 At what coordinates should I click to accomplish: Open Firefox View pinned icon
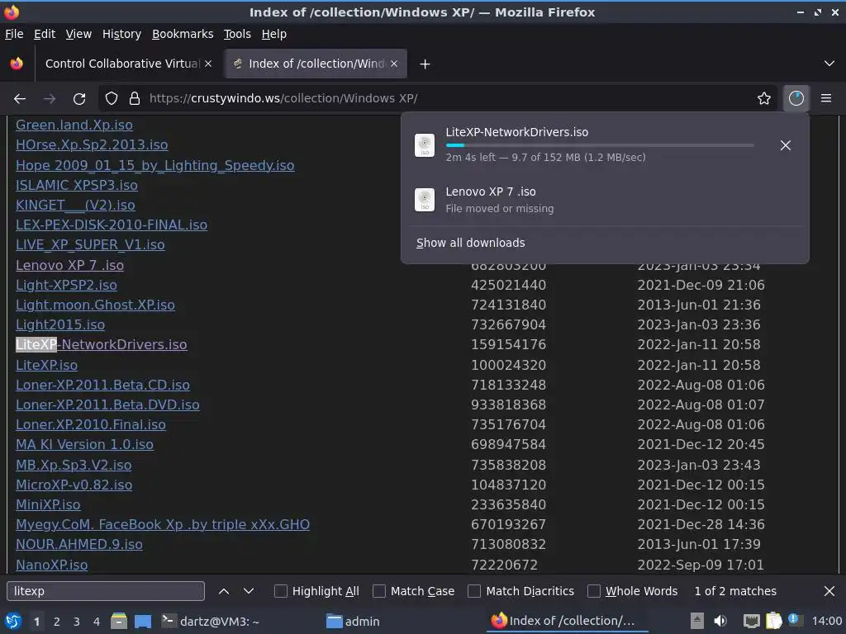click(17, 64)
